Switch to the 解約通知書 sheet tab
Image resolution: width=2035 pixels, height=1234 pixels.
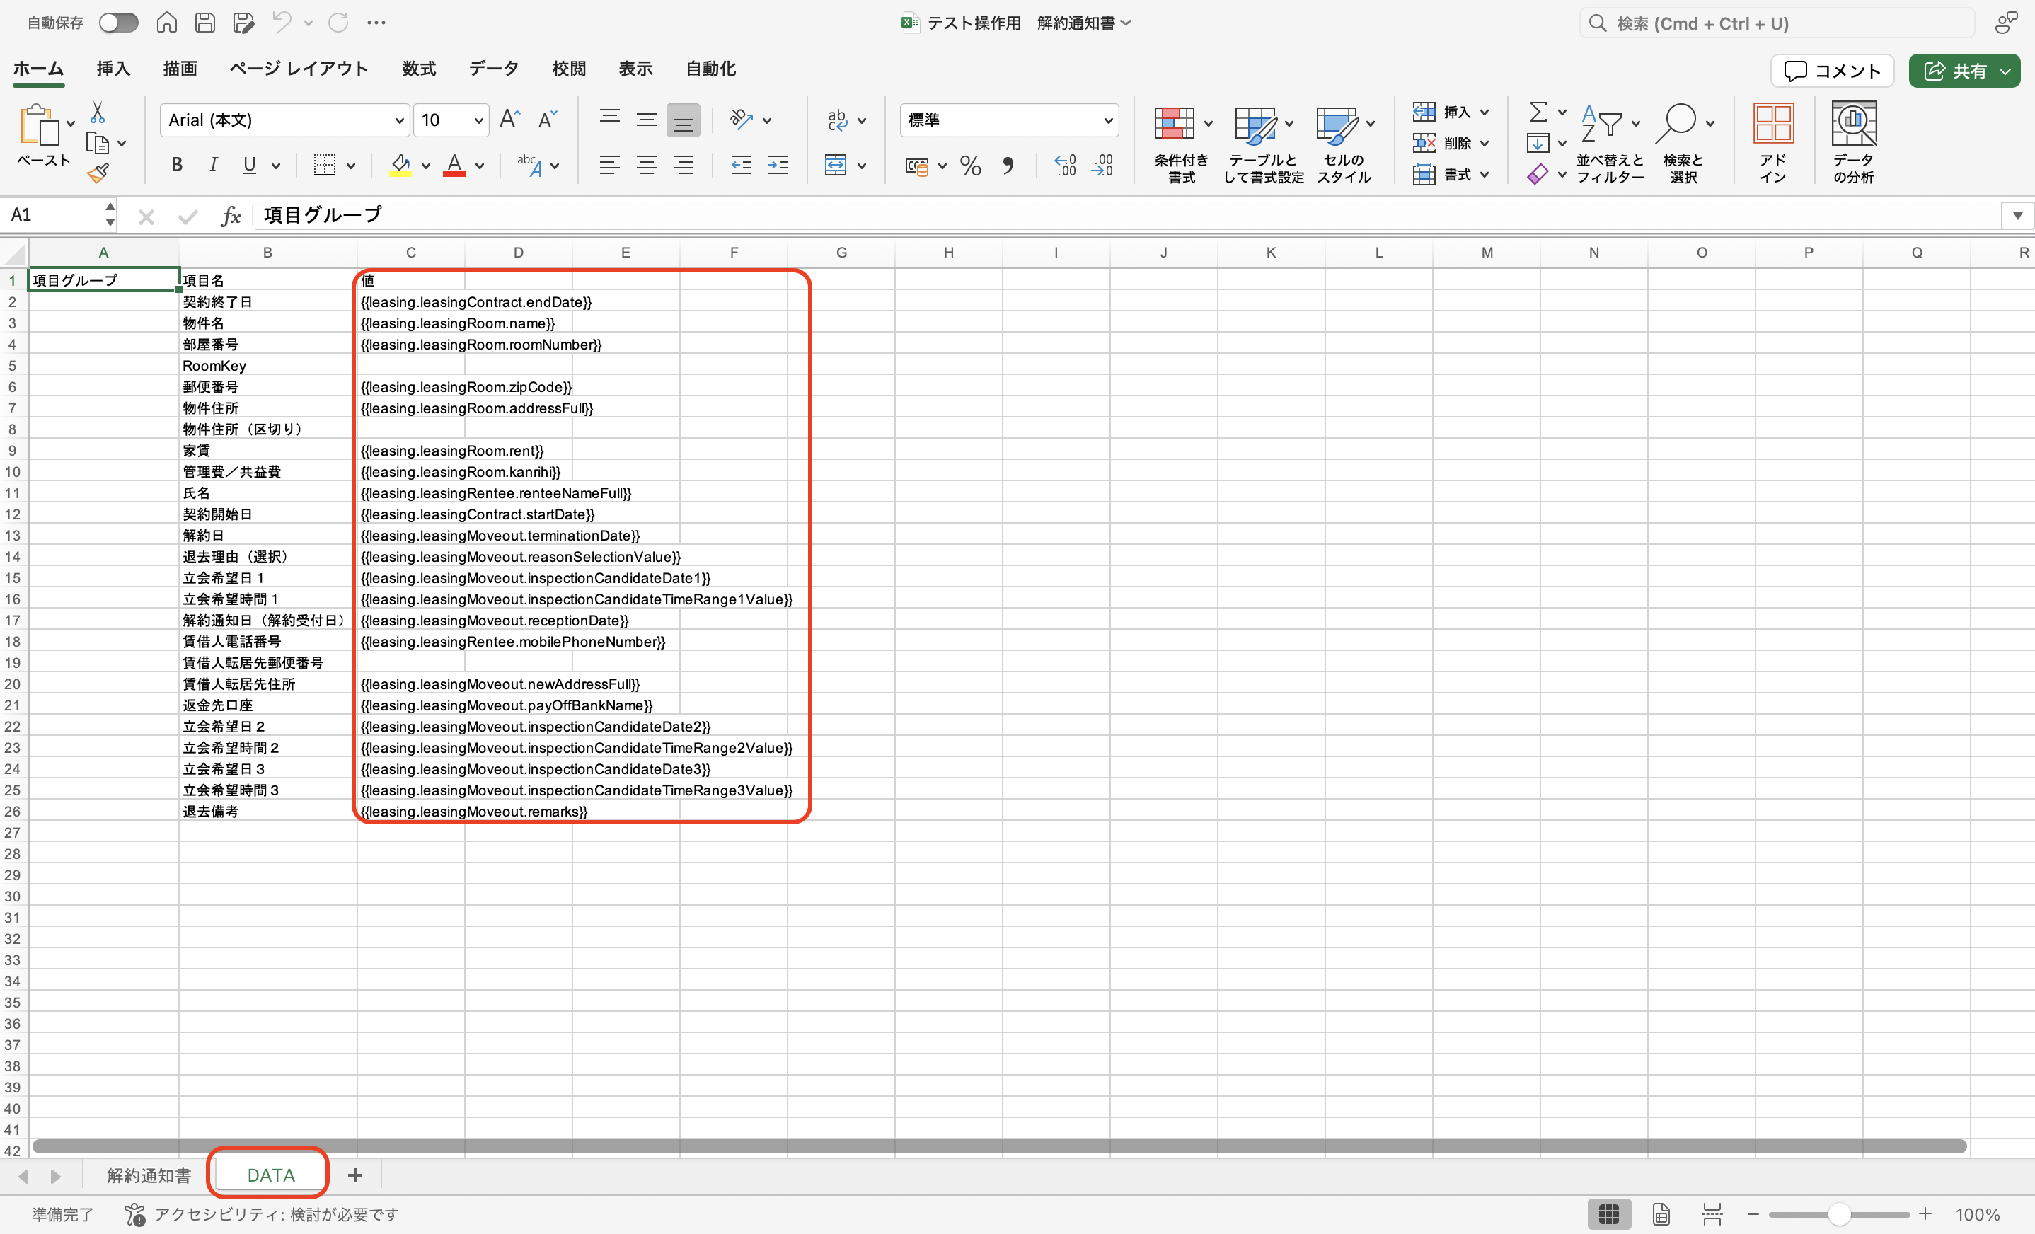[149, 1175]
